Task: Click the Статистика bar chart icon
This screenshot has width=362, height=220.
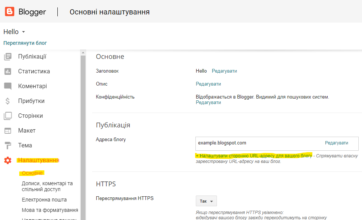Action: point(8,71)
